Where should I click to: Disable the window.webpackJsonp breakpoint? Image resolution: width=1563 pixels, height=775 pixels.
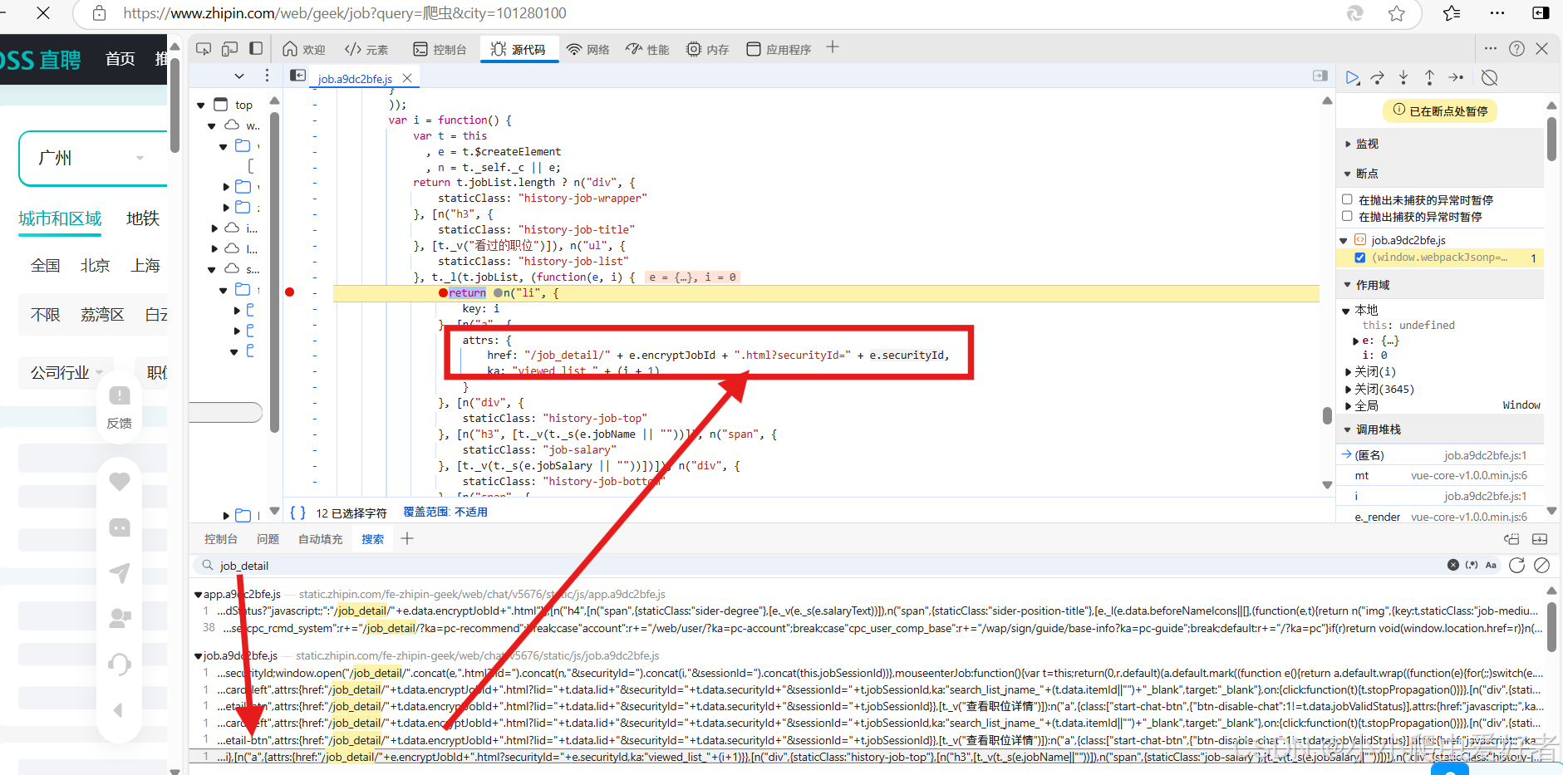click(1360, 258)
